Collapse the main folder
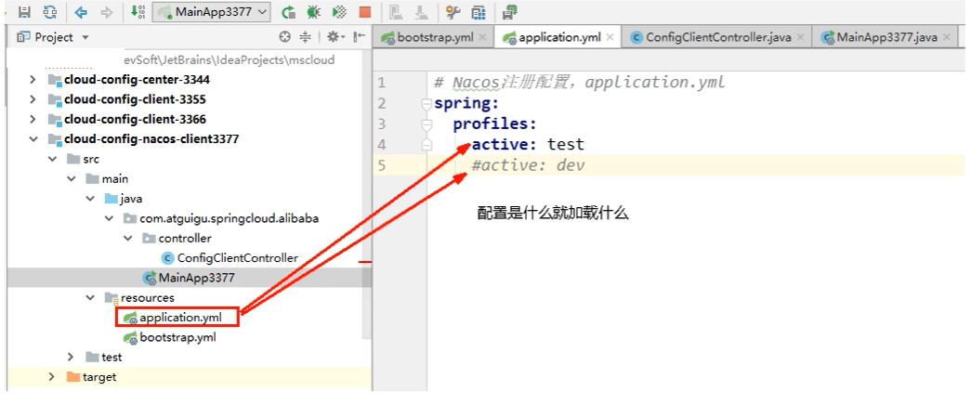The width and height of the screenshot is (971, 404). coord(72,179)
